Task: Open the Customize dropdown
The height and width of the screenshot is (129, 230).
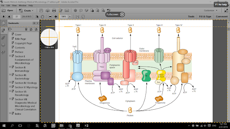Action: click(210, 10)
